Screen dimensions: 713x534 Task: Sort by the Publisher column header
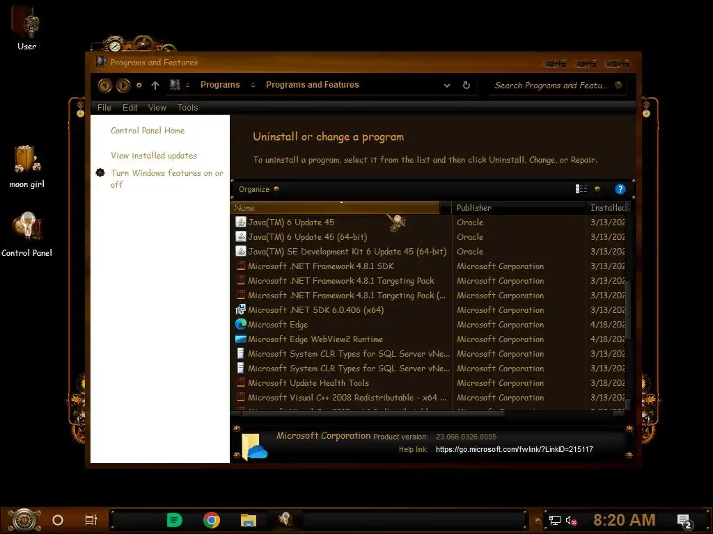(x=519, y=207)
